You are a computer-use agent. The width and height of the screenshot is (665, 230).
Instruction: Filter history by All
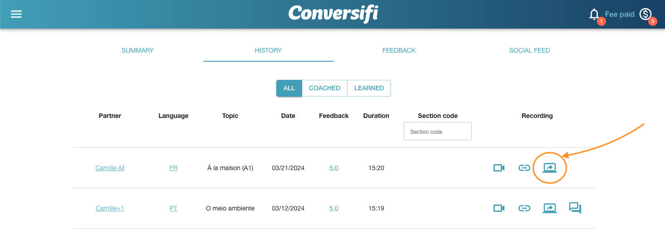click(289, 88)
